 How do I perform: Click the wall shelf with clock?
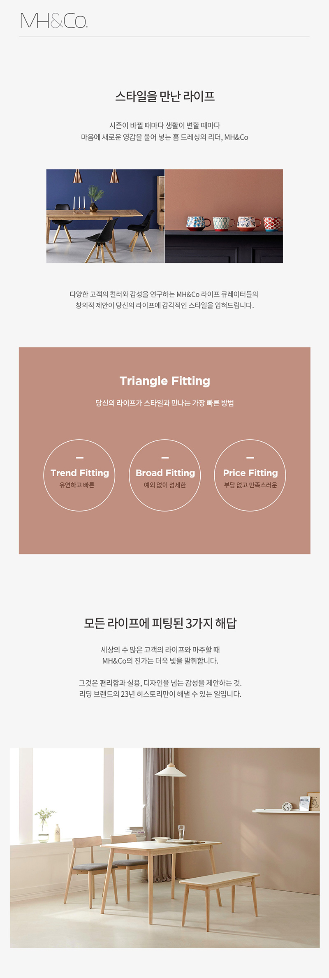point(286,811)
